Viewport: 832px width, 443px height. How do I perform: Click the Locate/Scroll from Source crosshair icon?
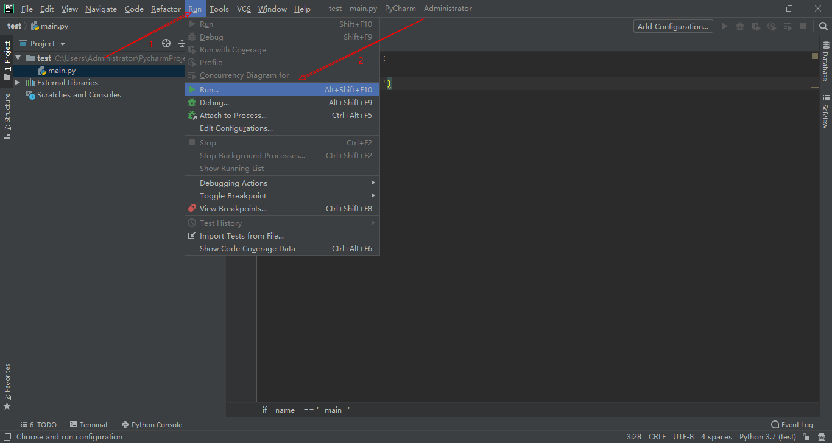166,43
